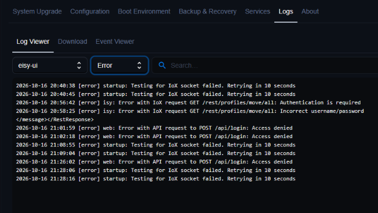Click the 21:26:02 /api/login error entry
The width and height of the screenshot is (378, 213).
tap(154, 162)
